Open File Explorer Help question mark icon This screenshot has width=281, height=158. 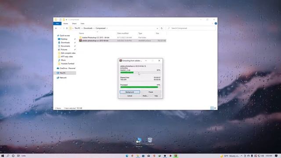pyautogui.click(x=216, y=23)
